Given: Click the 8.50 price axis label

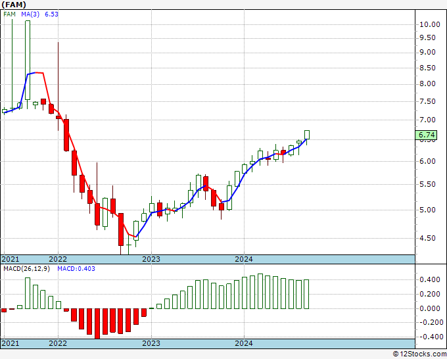Looking at the screenshot, I should (427, 68).
